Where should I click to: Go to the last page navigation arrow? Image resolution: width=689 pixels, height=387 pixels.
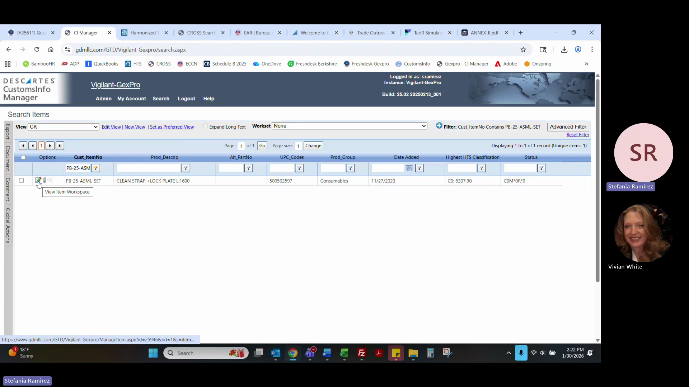pos(60,146)
